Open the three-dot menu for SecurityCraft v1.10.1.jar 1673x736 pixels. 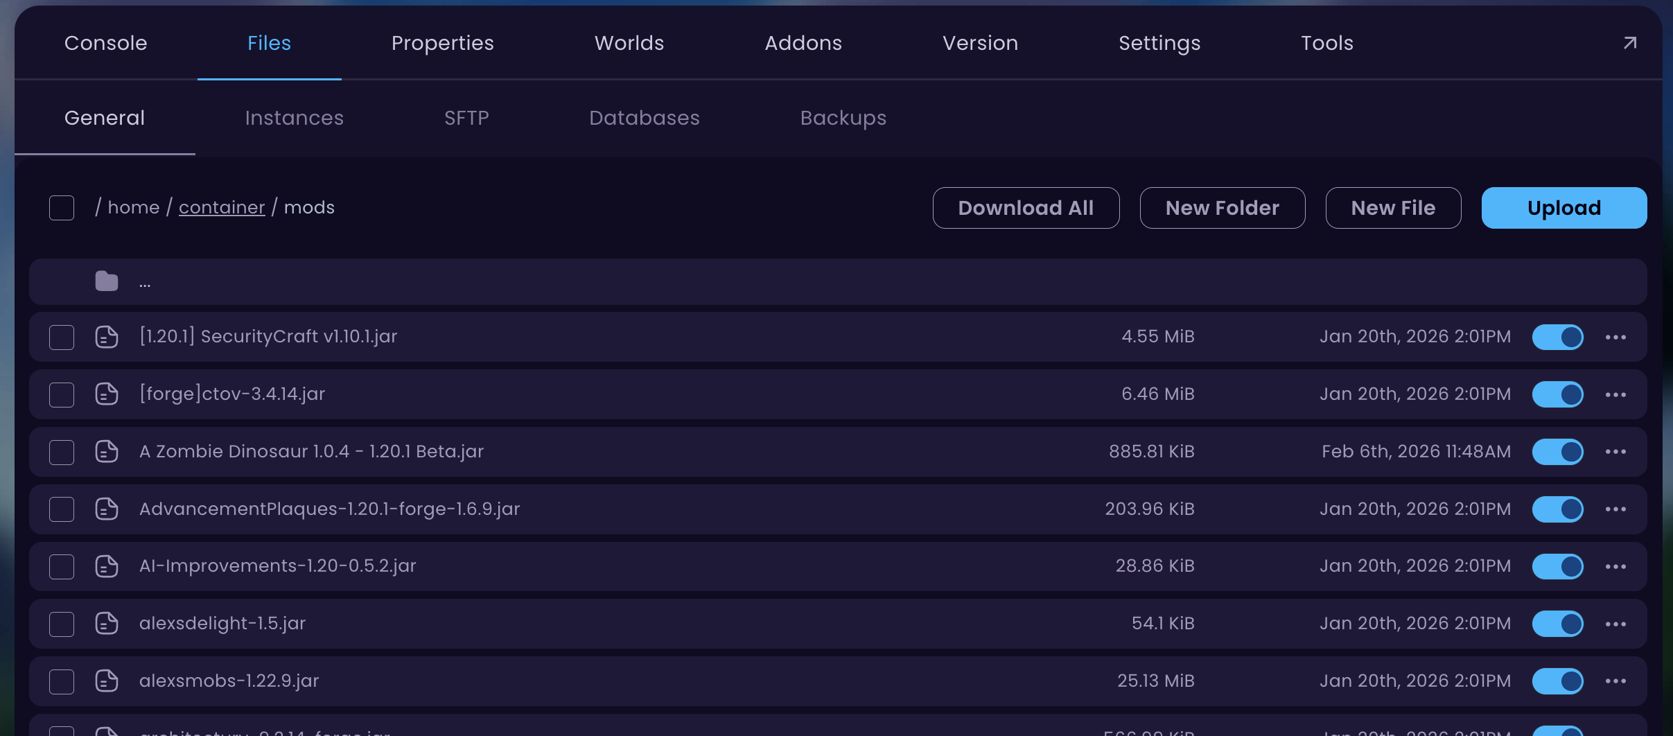(1615, 338)
